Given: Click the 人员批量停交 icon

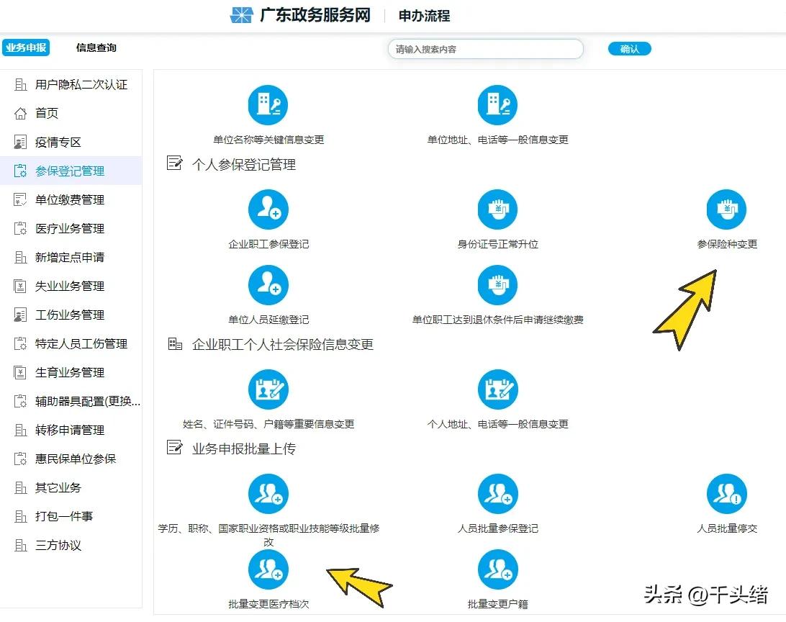Looking at the screenshot, I should coord(726,494).
